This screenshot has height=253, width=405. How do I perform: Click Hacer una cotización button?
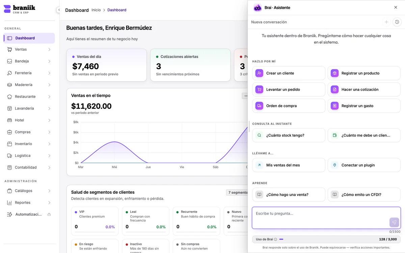[x=364, y=89]
